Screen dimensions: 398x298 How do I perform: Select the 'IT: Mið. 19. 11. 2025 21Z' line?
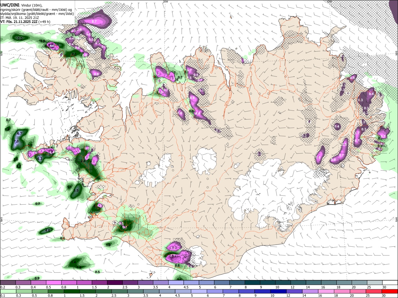click(x=20, y=18)
